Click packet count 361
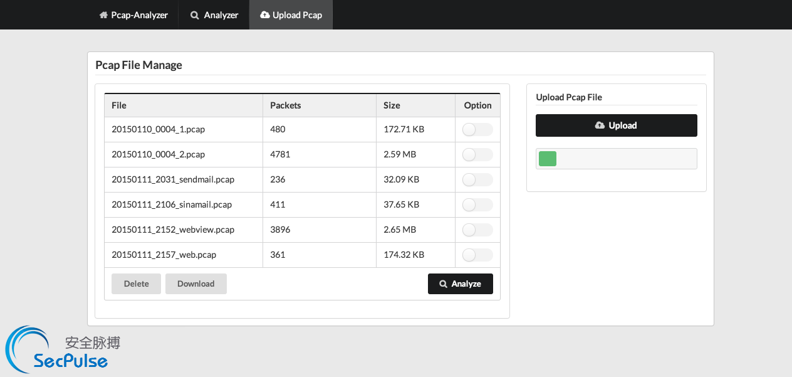This screenshot has height=377, width=792. [278, 255]
